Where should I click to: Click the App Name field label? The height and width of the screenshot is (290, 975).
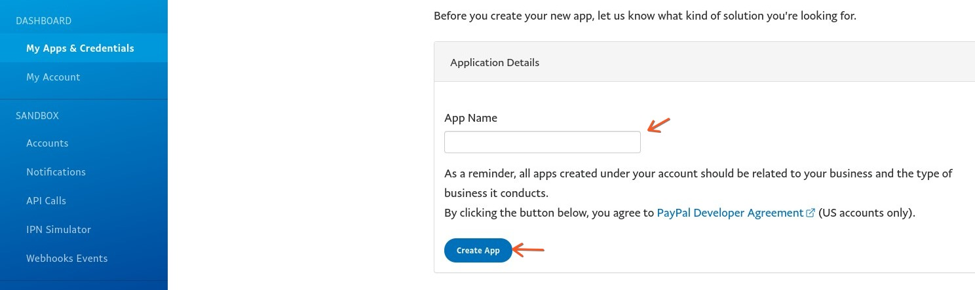[470, 118]
